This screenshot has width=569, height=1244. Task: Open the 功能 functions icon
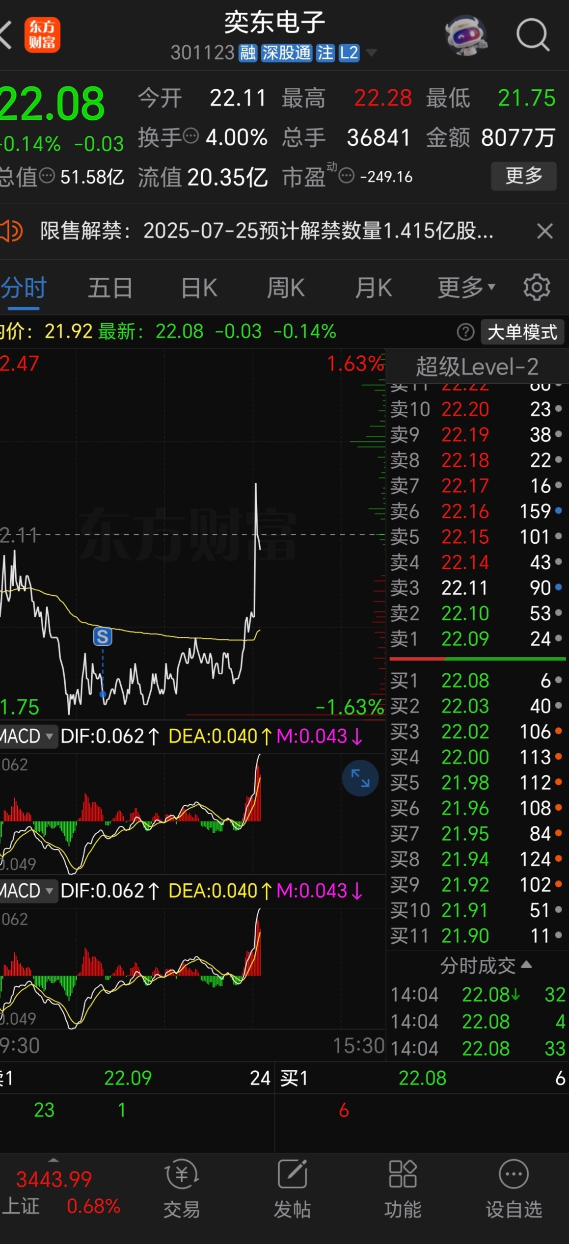403,1189
